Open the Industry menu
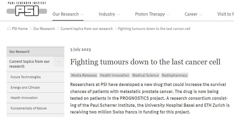The height and width of the screenshot is (117, 234). pyautogui.click(x=107, y=14)
